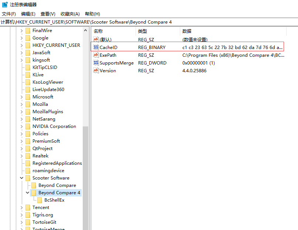Select the Beyond Compare tree item
The height and width of the screenshot is (230, 298).
(x=57, y=185)
